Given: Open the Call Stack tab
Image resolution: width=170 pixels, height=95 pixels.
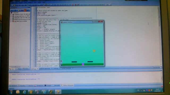Looking at the screenshot, I should pos(13,85).
